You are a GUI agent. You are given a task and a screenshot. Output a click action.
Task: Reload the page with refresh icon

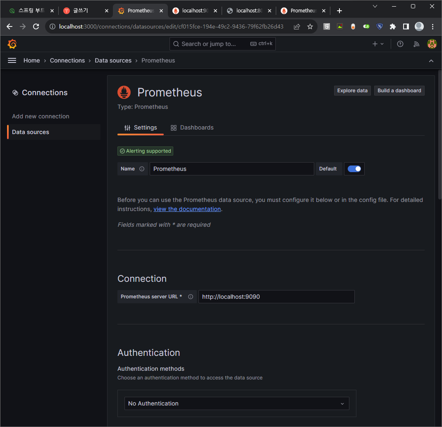coord(36,26)
